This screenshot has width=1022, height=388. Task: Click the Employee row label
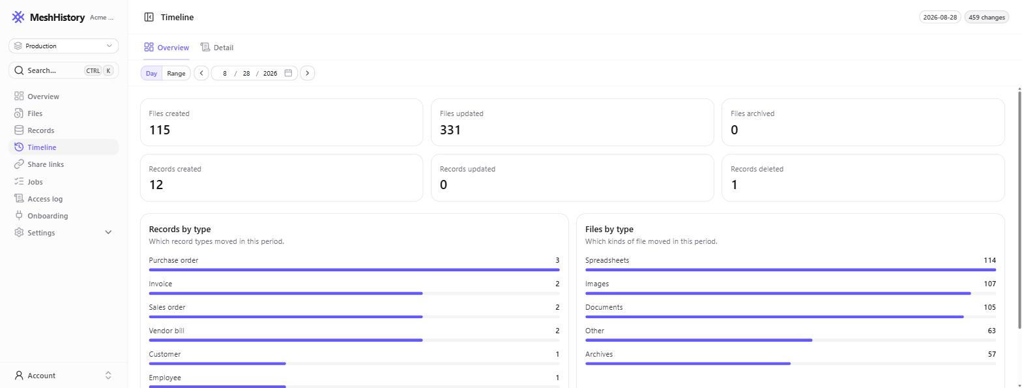(x=165, y=378)
